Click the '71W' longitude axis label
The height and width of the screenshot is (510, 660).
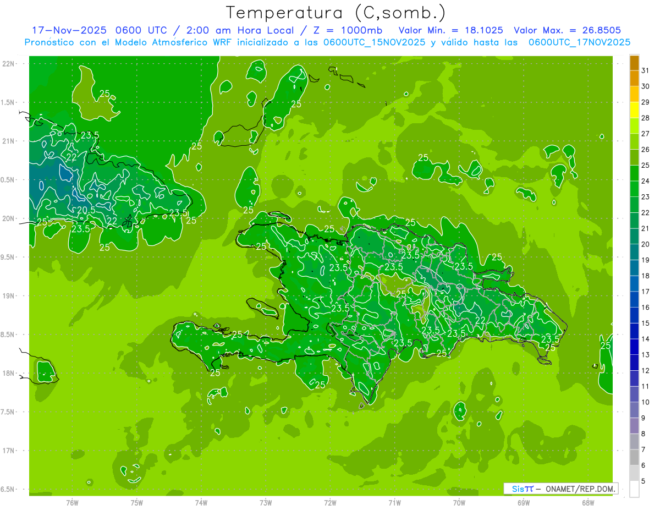click(394, 502)
